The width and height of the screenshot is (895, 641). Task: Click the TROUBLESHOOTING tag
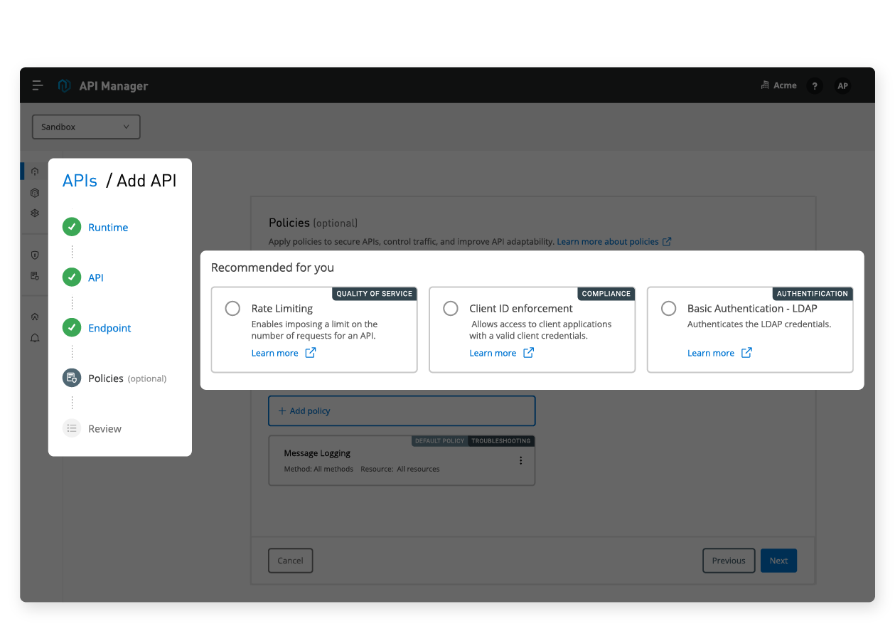pos(501,441)
